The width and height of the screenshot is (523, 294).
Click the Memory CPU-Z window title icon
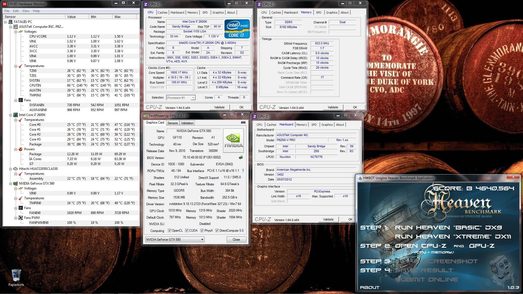click(259, 4)
